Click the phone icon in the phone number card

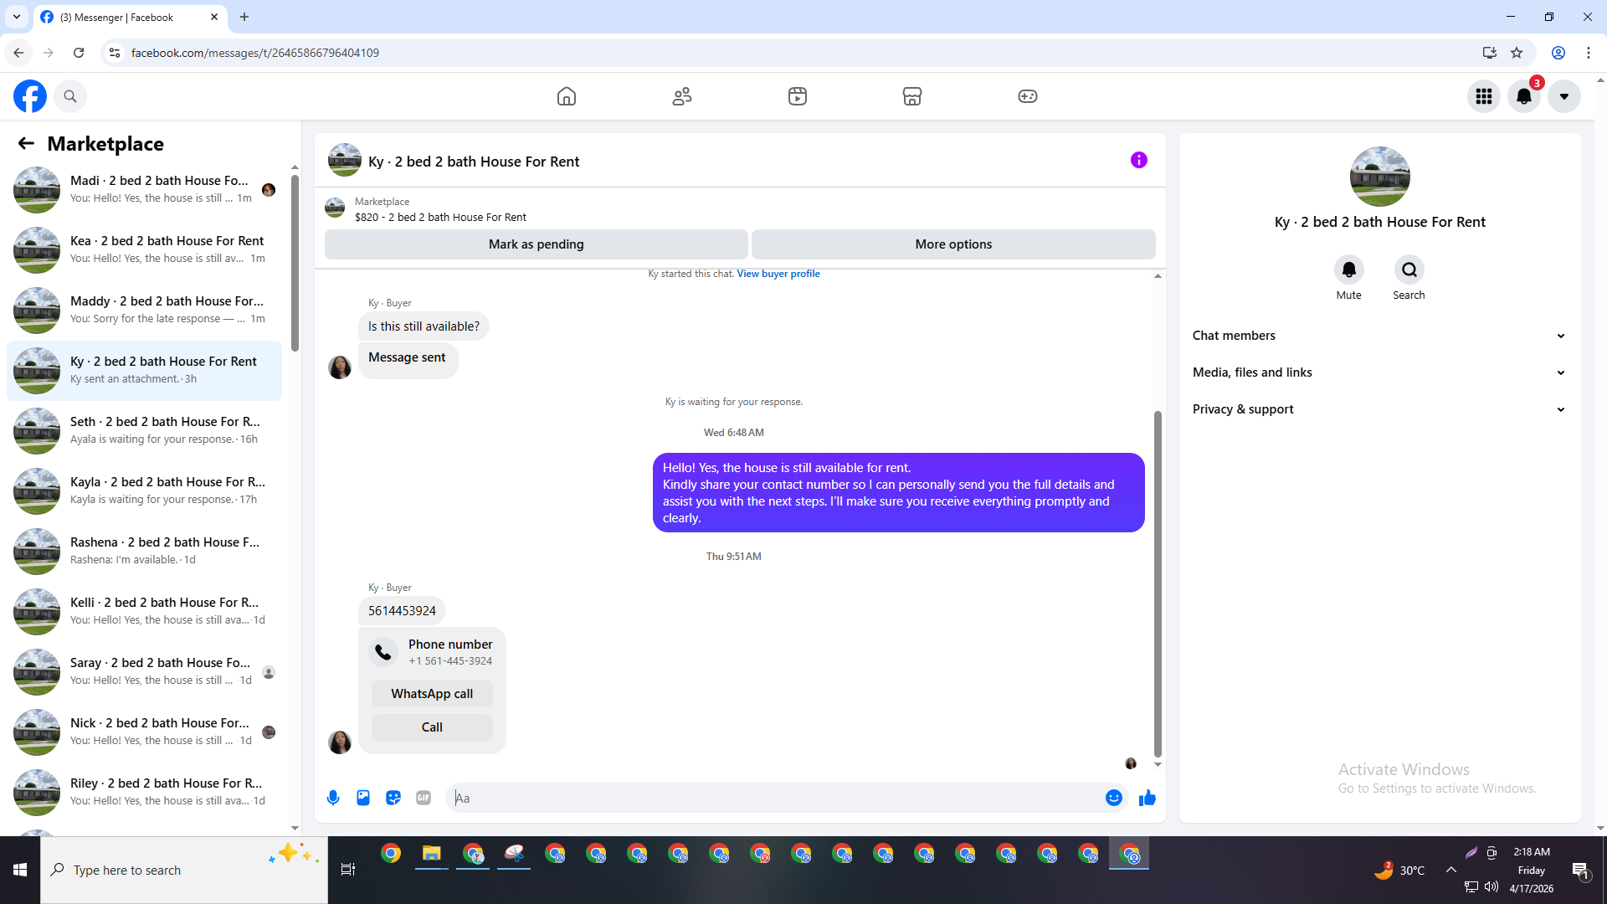[383, 652]
